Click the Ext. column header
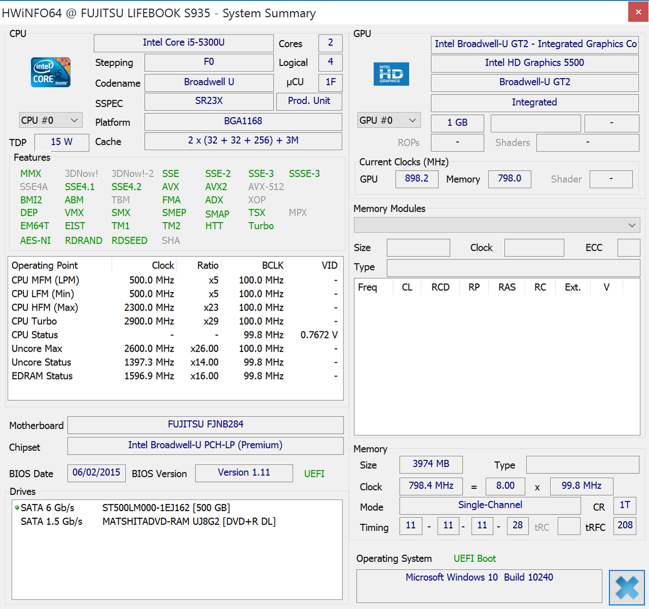 pyautogui.click(x=573, y=287)
